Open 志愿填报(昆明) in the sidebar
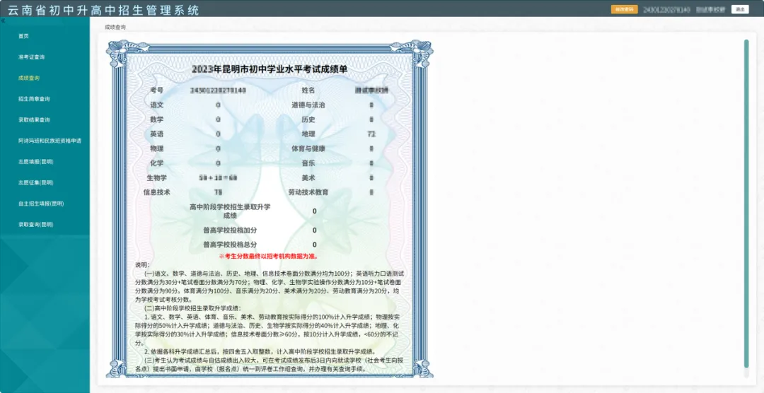Image resolution: width=764 pixels, height=393 pixels. pyautogui.click(x=35, y=162)
